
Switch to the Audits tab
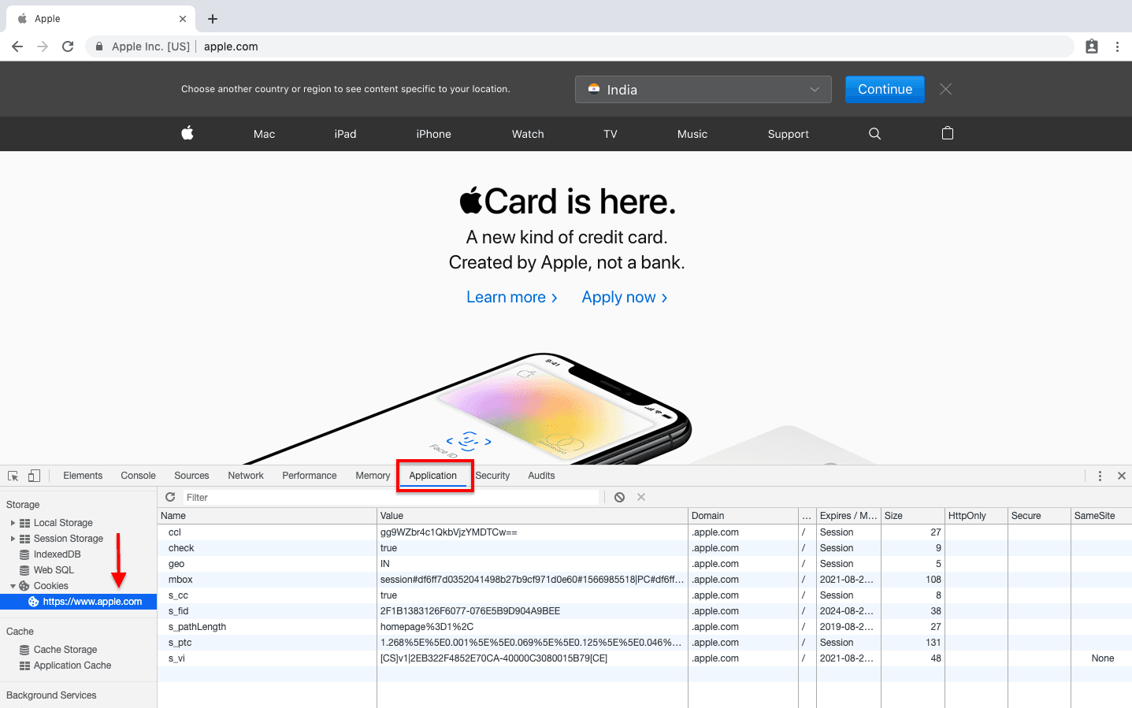pyautogui.click(x=541, y=476)
